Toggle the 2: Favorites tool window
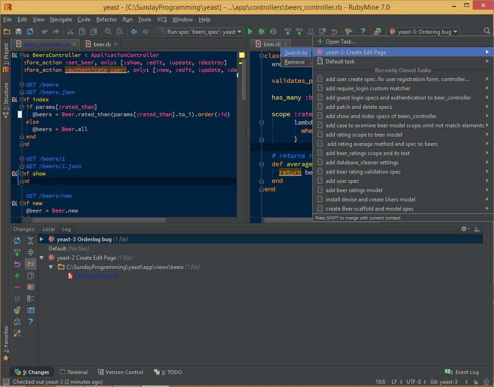Screen dimensions: 494x387 (x=6, y=343)
